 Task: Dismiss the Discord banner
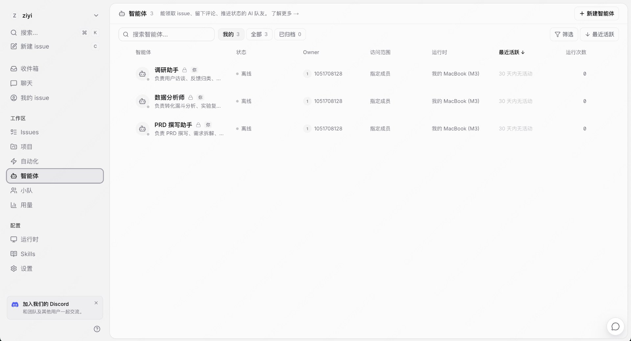pos(96,303)
